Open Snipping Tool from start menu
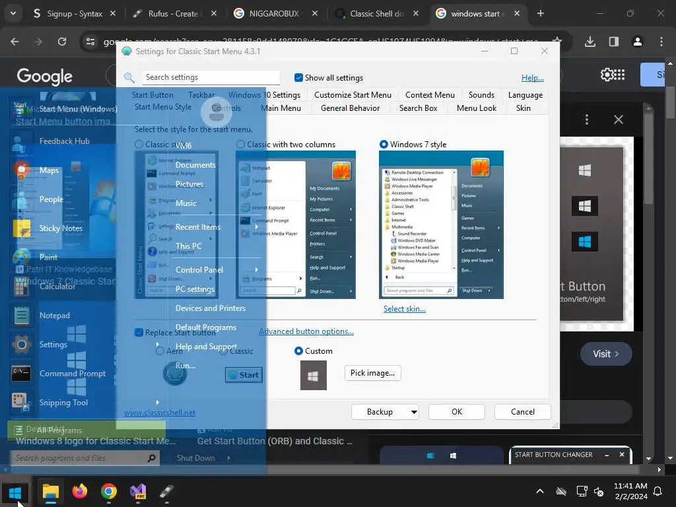Image resolution: width=676 pixels, height=507 pixels. [x=62, y=402]
